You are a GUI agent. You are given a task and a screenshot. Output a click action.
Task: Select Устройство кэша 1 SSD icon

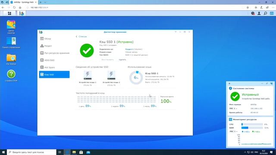pos(88,76)
